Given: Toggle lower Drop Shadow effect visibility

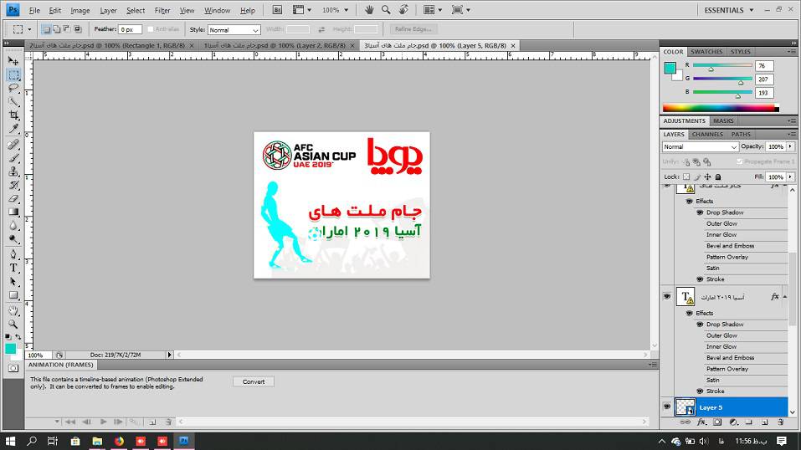Looking at the screenshot, I should (700, 325).
